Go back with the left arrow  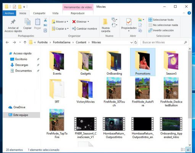(7, 42)
